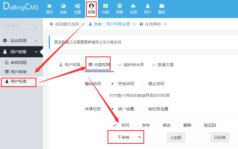The image size is (238, 149).
Task: Click the 内容权限 table icon
Action: coord(90,65)
